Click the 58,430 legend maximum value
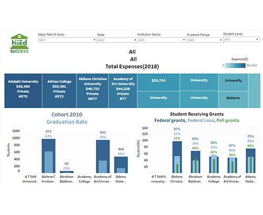 coord(251,66)
